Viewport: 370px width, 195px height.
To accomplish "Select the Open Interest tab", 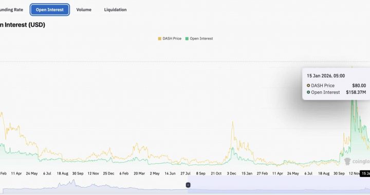I will click(x=50, y=10).
